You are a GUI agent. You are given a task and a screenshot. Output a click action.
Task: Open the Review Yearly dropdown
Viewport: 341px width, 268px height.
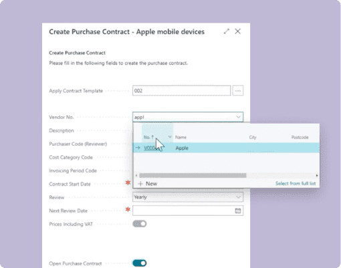pyautogui.click(x=188, y=197)
